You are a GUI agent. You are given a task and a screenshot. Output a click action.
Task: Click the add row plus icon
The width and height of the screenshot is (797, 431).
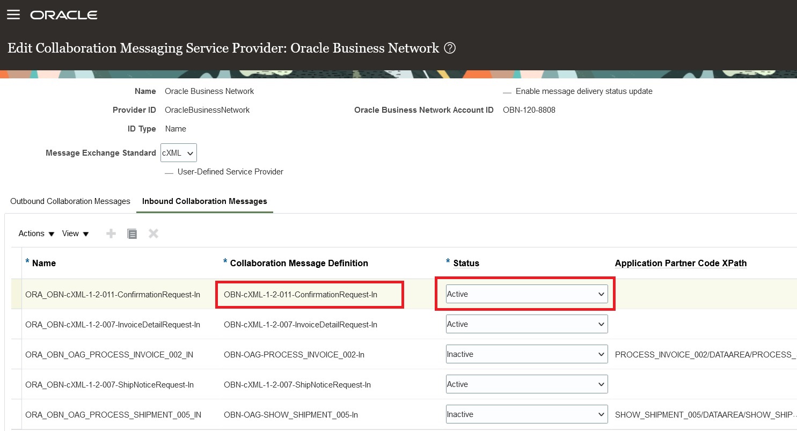tap(111, 233)
